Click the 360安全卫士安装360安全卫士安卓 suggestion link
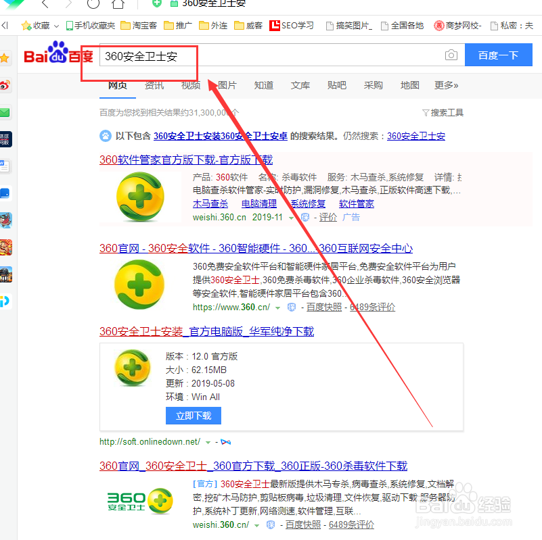The width and height of the screenshot is (542, 540). (221, 136)
